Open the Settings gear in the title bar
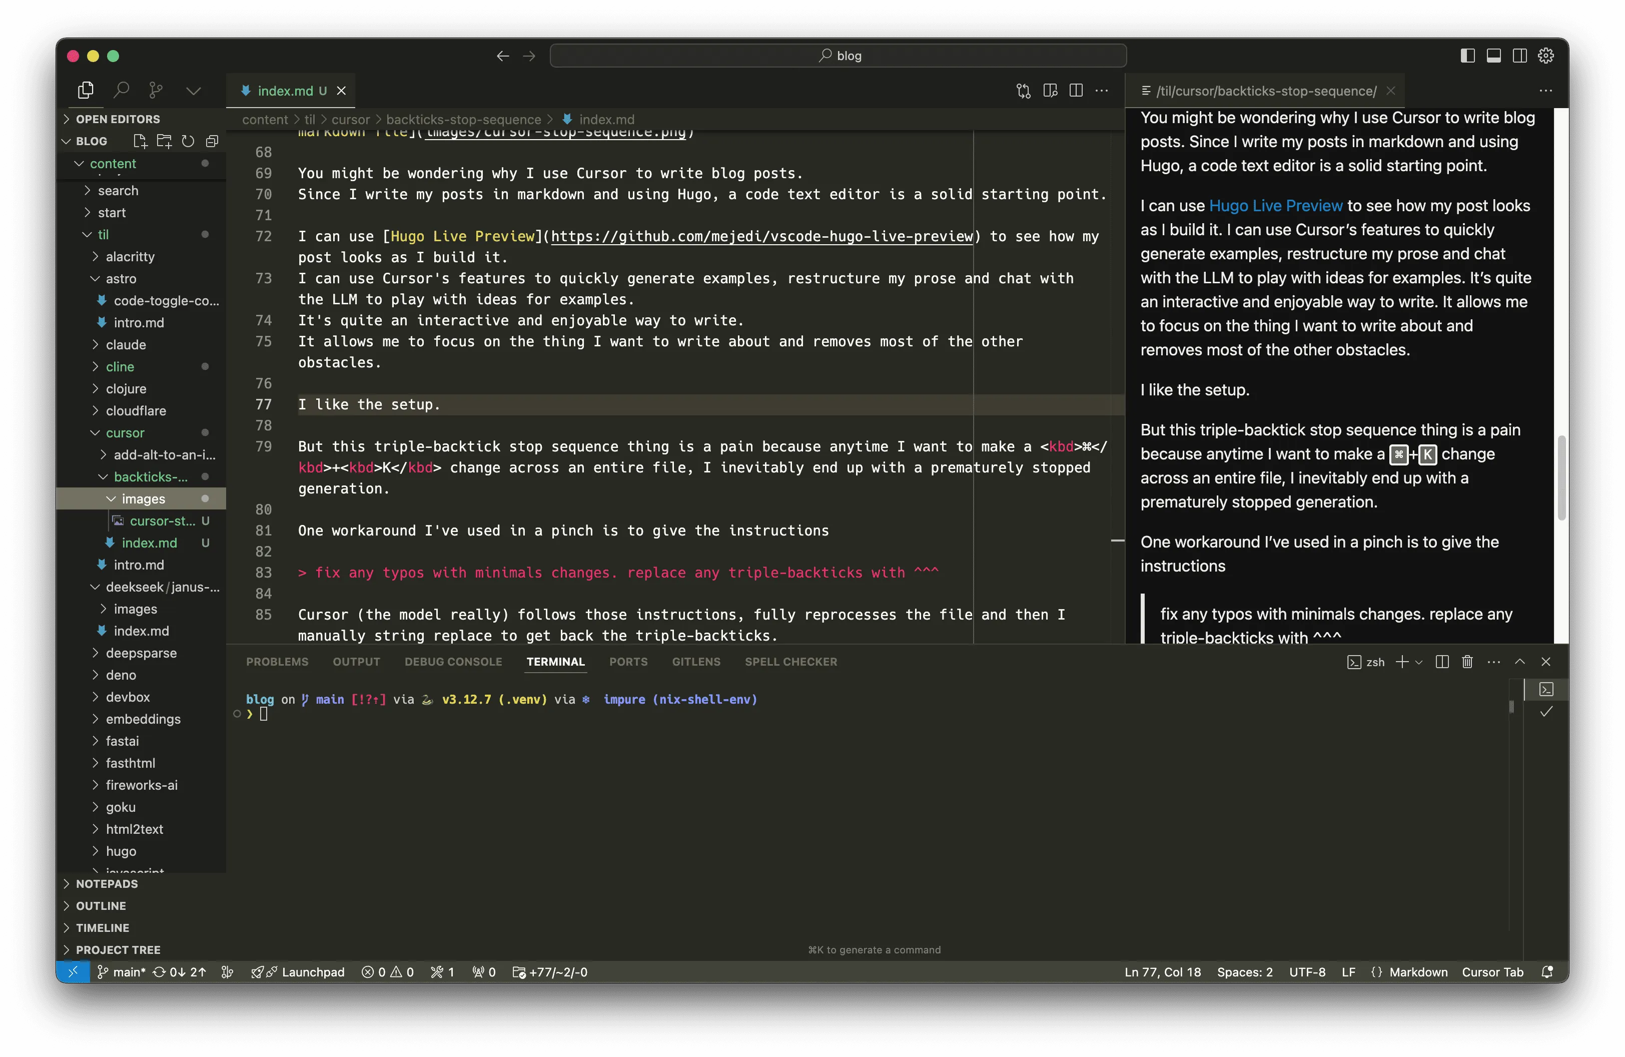Screen dimensions: 1625x1057 click(1546, 56)
